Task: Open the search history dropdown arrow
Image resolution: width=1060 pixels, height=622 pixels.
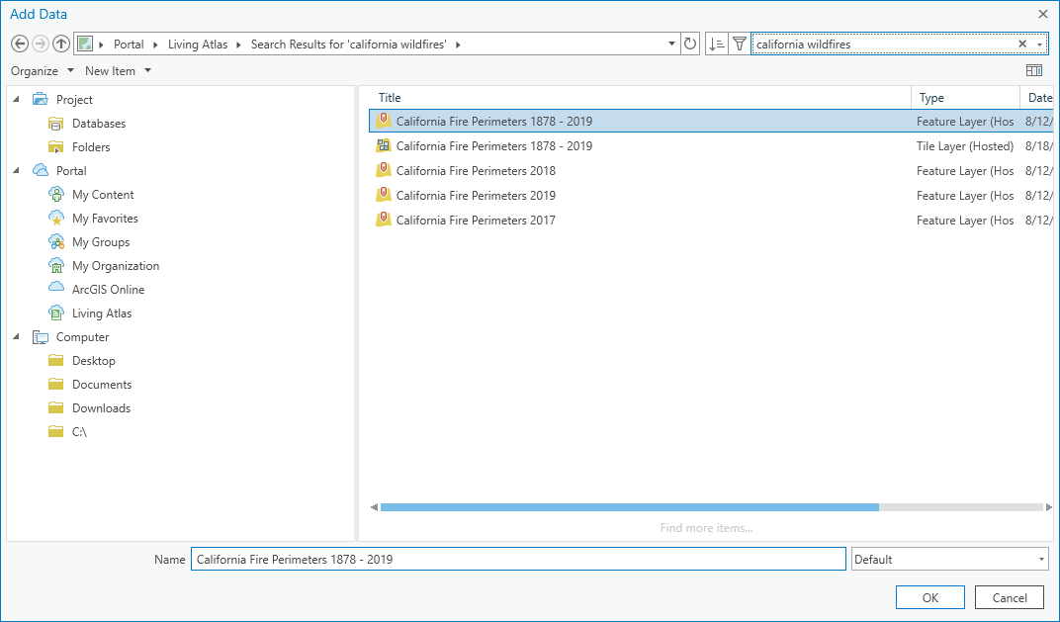Action: tap(1039, 44)
